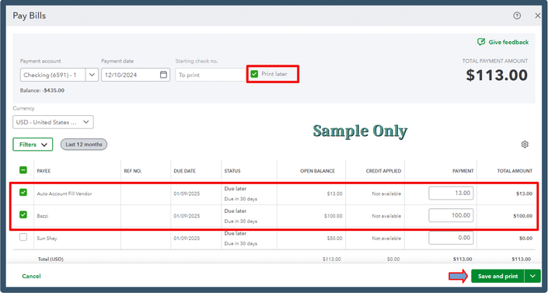Open the Filters dropdown button
Image resolution: width=548 pixels, height=293 pixels.
pyautogui.click(x=33, y=145)
